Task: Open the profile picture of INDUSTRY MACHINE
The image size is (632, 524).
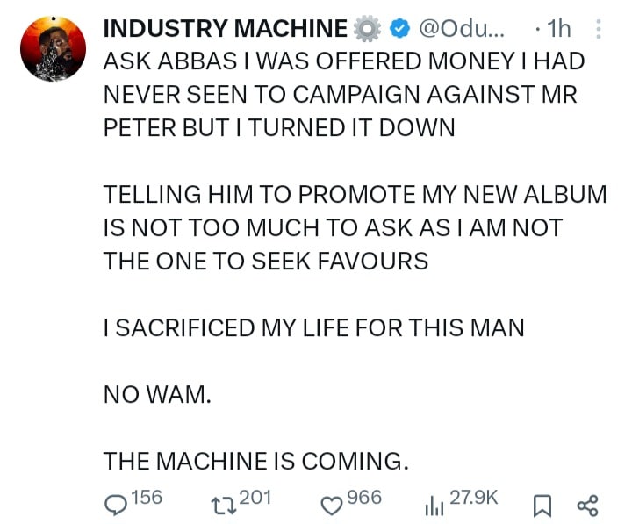Action: [53, 51]
